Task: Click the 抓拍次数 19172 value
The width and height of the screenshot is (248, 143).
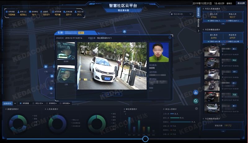Action: tap(228, 125)
